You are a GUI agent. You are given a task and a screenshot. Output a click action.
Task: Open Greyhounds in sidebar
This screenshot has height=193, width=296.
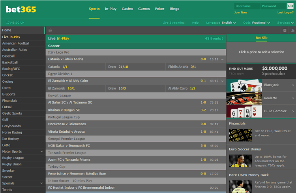click(x=22, y=126)
